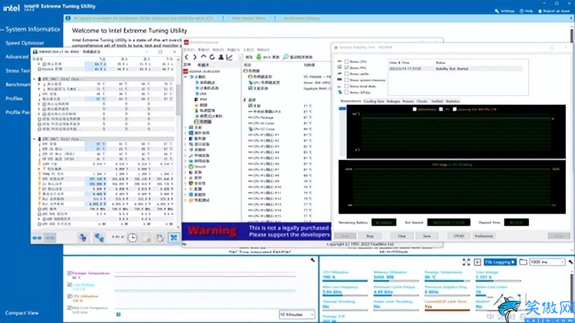
Task: Open AIDA64 user icon in toolbar
Action: click(221, 57)
